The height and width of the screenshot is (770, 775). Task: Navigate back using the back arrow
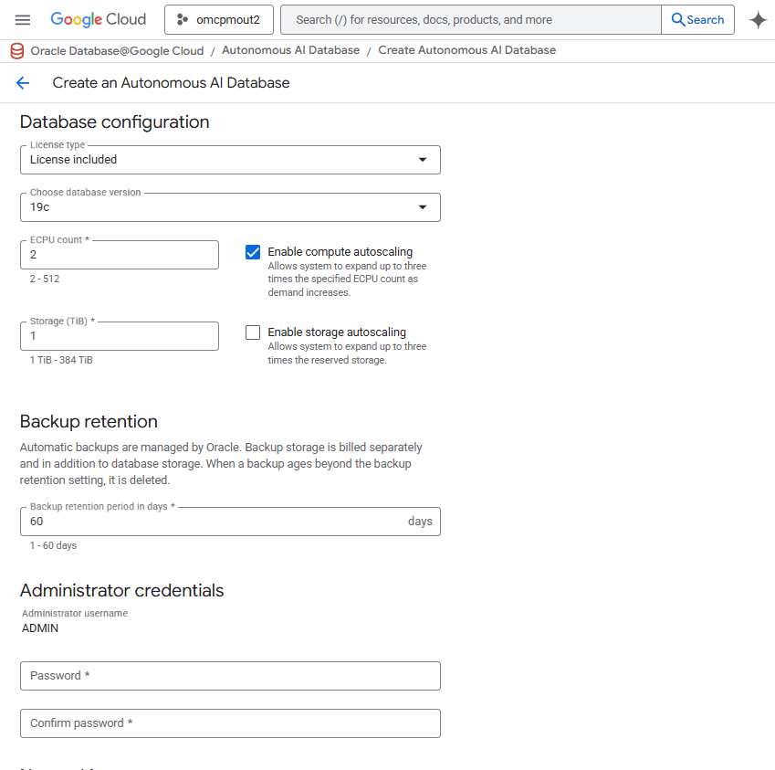tap(22, 82)
